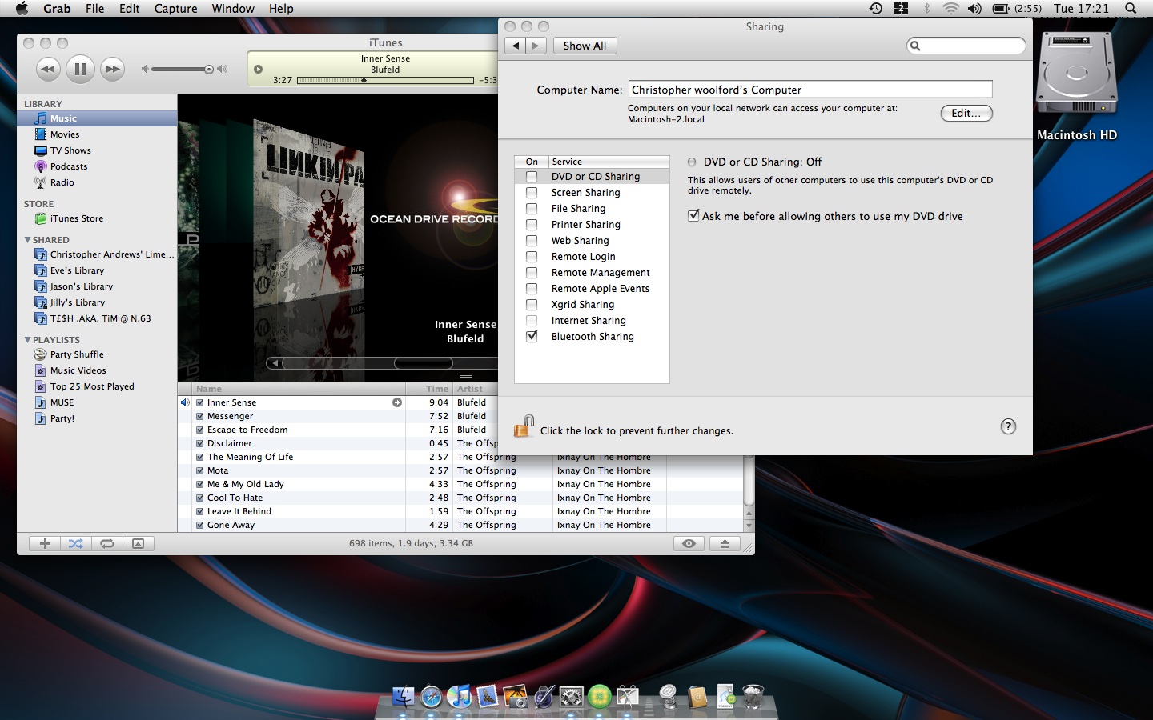Open Safari from the Dock
Screen dimensions: 1153x720
(x=431, y=696)
